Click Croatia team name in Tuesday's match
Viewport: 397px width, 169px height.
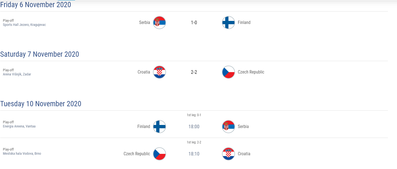pos(244,154)
